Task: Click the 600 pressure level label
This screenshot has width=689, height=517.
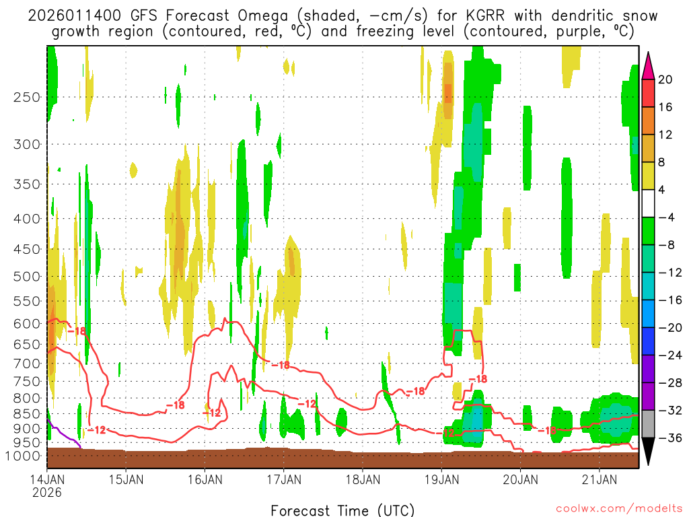Action: (x=27, y=324)
